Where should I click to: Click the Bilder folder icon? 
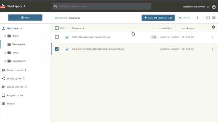point(9,36)
